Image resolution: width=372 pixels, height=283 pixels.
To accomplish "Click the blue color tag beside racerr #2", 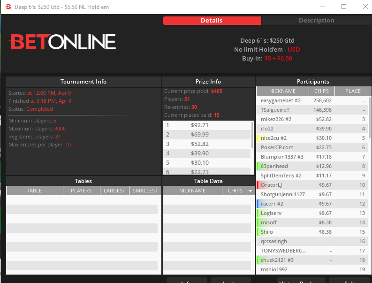I will tap(258, 204).
